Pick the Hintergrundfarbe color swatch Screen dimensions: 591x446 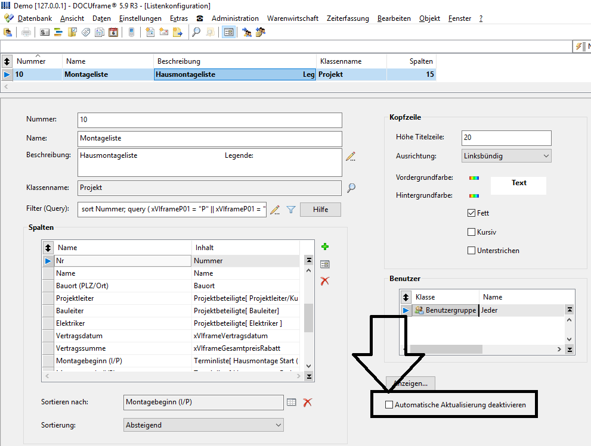pyautogui.click(x=474, y=196)
